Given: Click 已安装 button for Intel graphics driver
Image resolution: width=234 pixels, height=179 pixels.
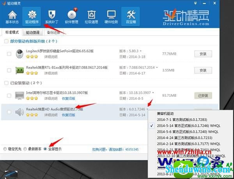Looking at the screenshot, I should tap(203, 96).
